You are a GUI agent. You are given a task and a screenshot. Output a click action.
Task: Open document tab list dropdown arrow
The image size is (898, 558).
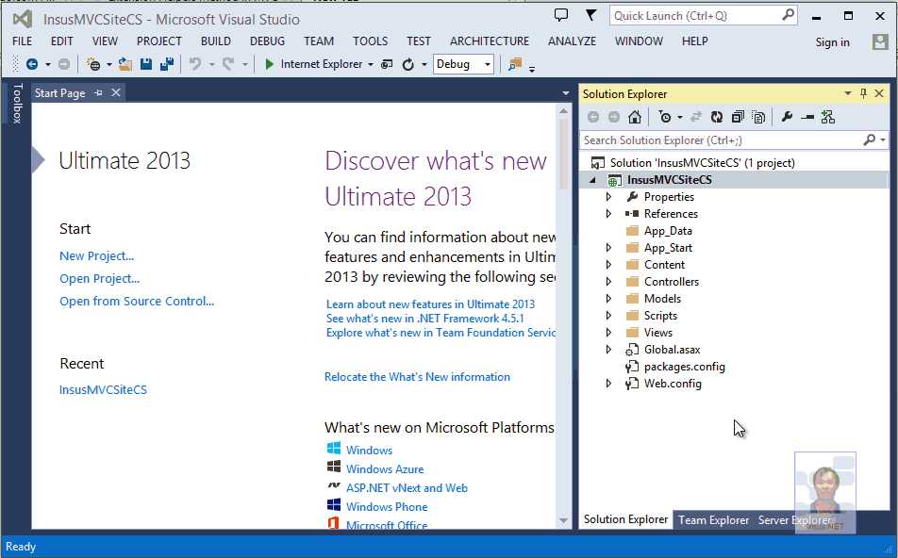click(566, 93)
